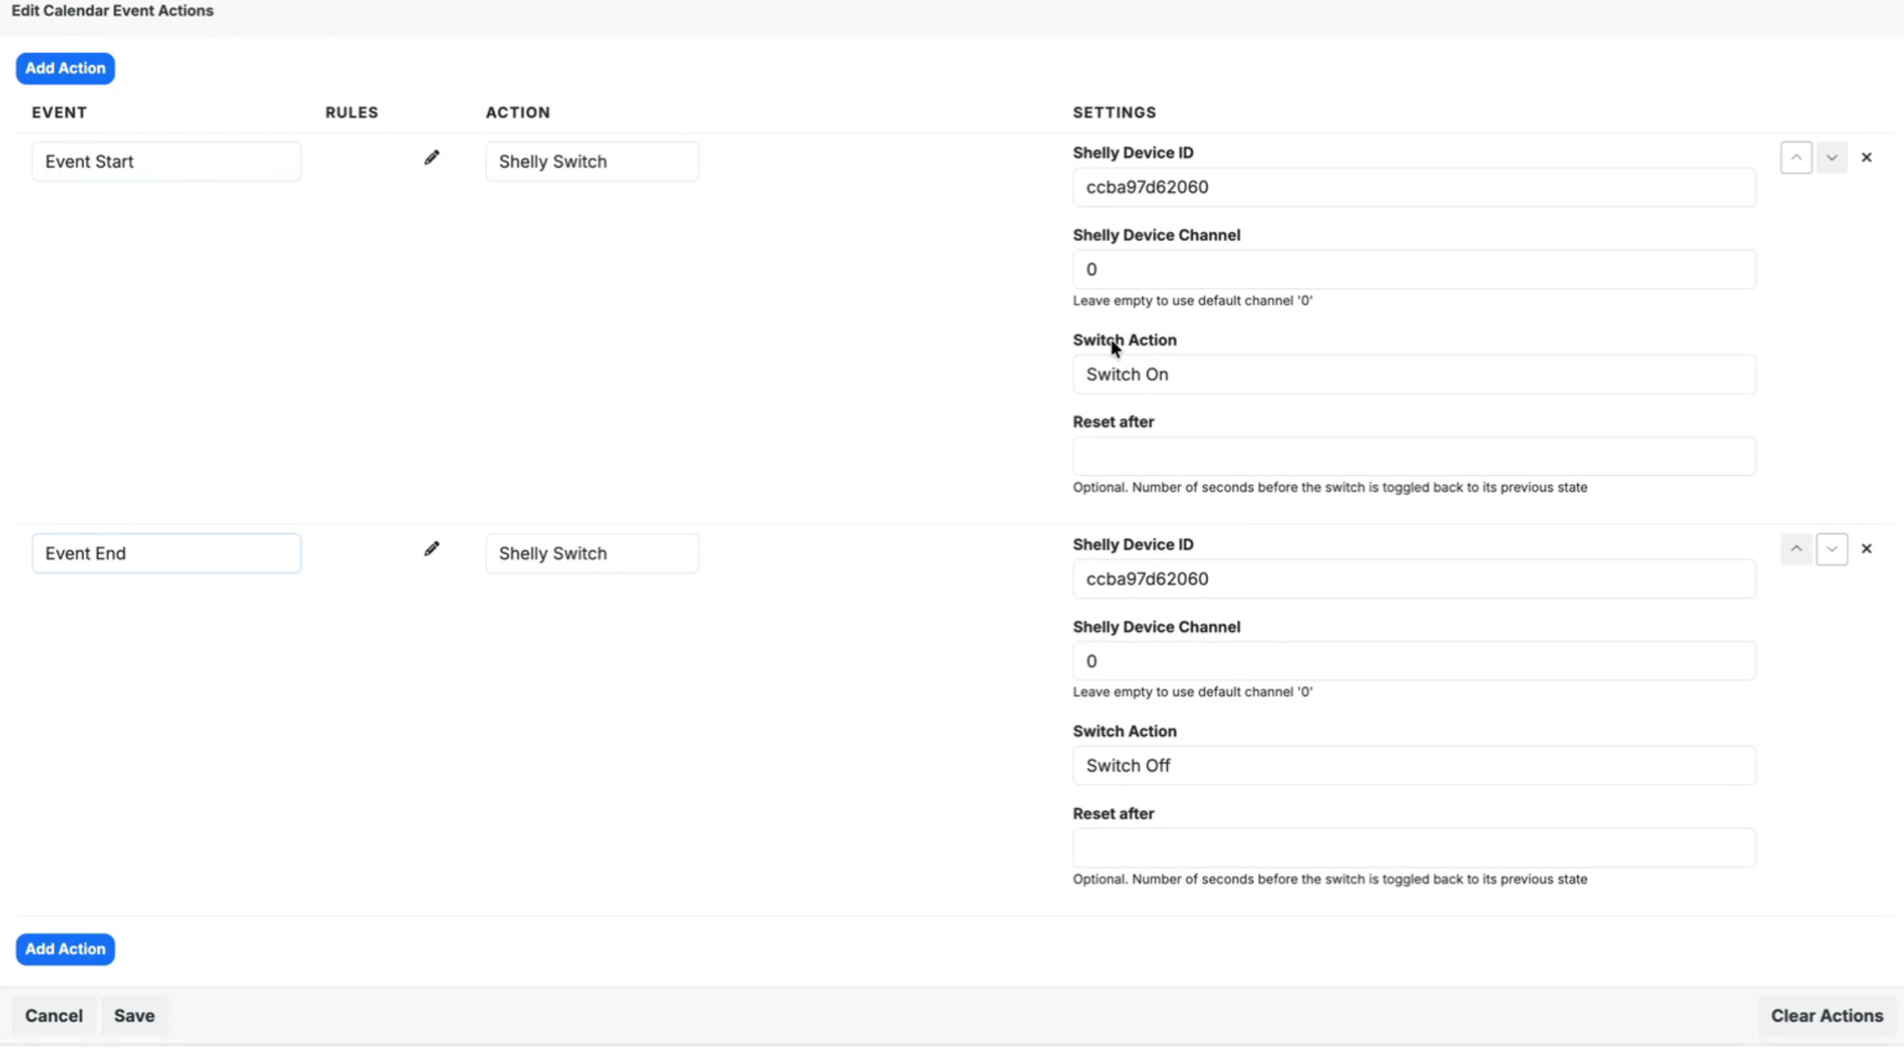Click the first Reset after input field

point(1413,457)
